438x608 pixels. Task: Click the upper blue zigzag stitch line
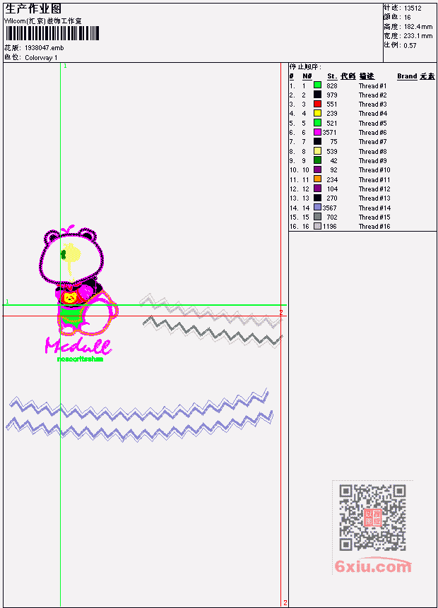pos(139,403)
